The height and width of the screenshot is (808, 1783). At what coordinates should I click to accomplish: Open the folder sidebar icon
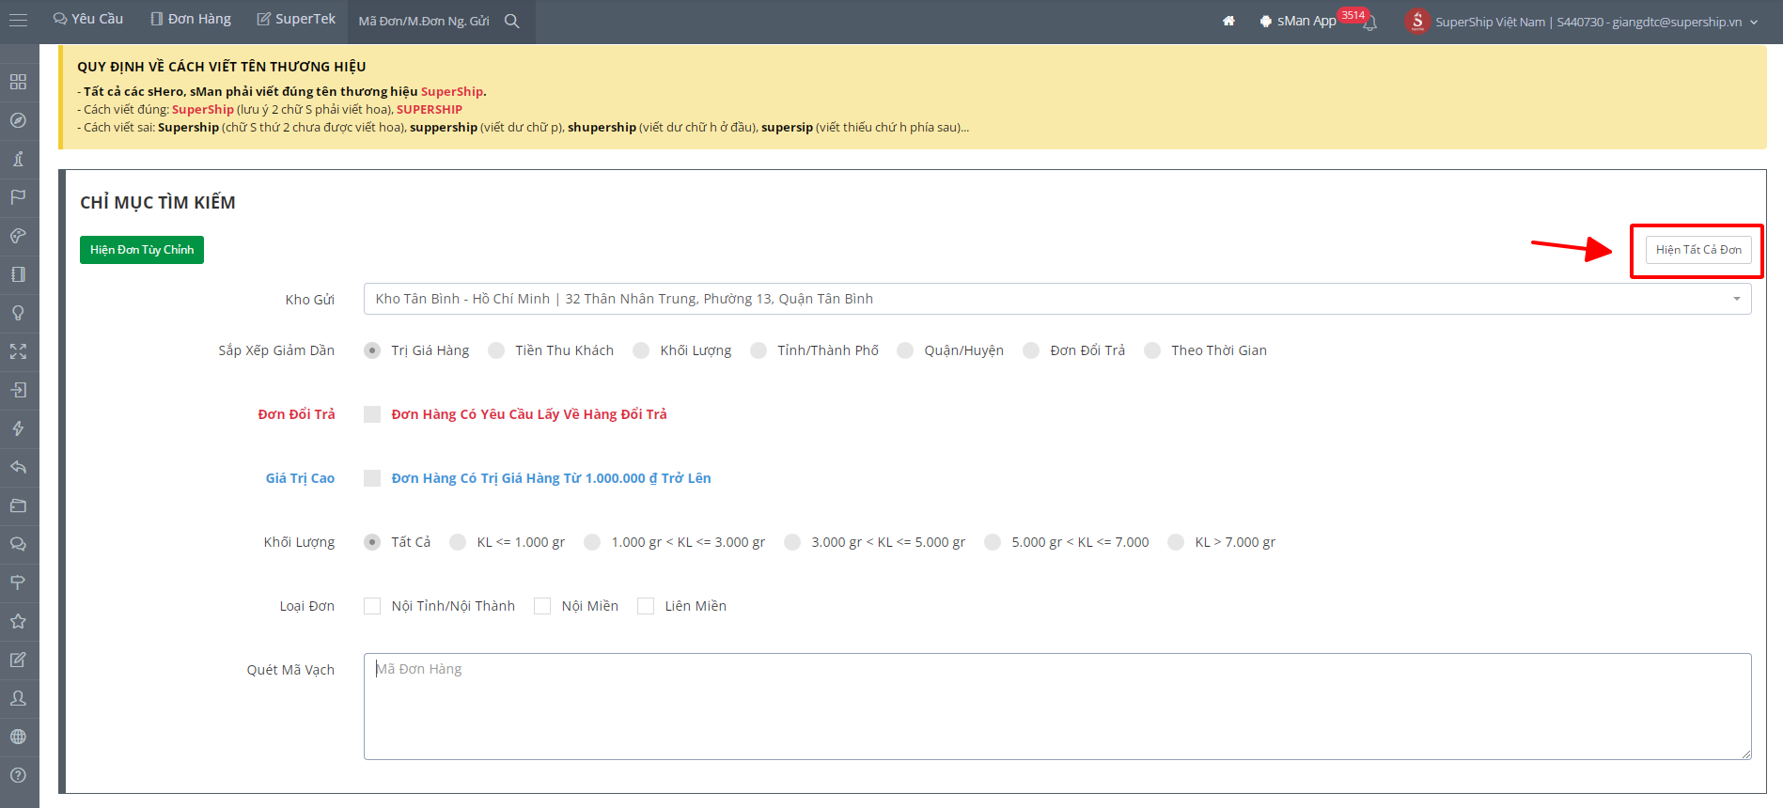click(18, 505)
